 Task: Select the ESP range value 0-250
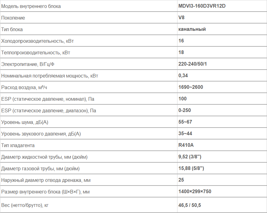click(184, 110)
